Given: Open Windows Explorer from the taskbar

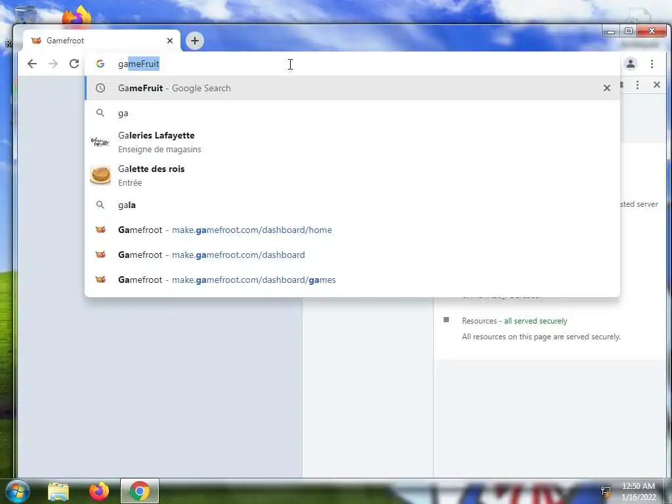Looking at the screenshot, I should click(58, 492).
